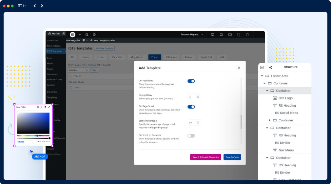The image size is (331, 184).
Task: Disable the On Page Load toggle
Action: pos(191,81)
